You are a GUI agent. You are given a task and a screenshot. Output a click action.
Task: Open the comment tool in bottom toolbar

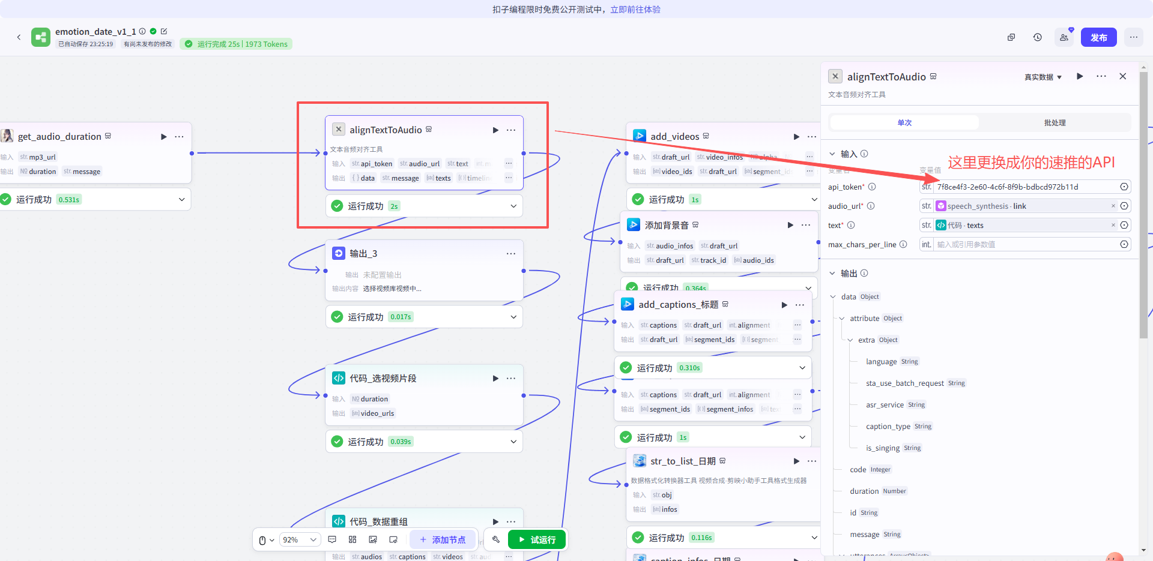pos(332,539)
